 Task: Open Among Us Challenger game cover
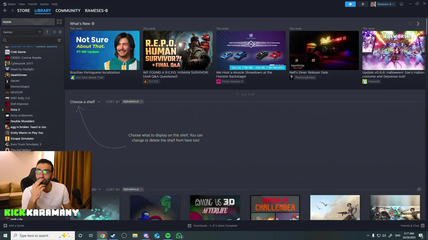[275, 207]
